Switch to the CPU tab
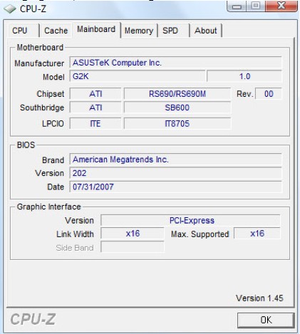This screenshot has height=334, width=300. point(24,31)
